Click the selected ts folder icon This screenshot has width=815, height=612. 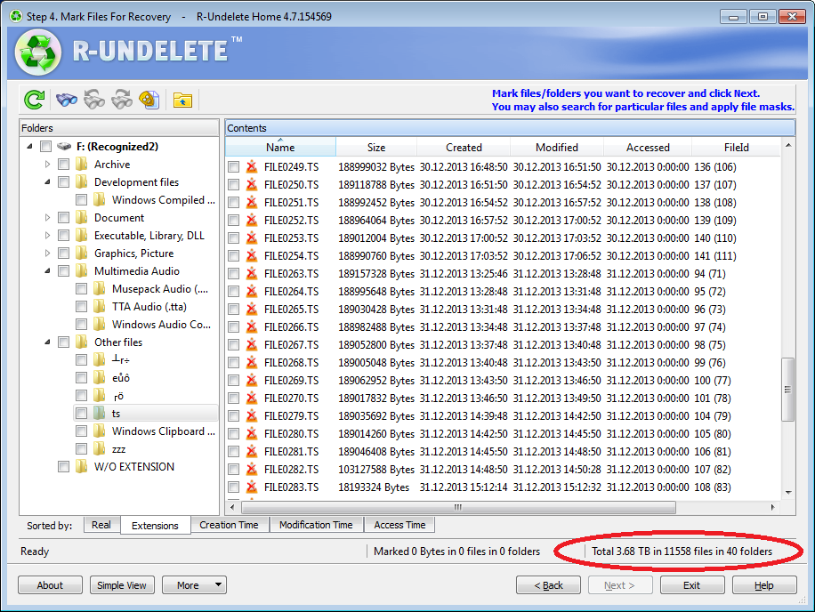[x=100, y=414]
